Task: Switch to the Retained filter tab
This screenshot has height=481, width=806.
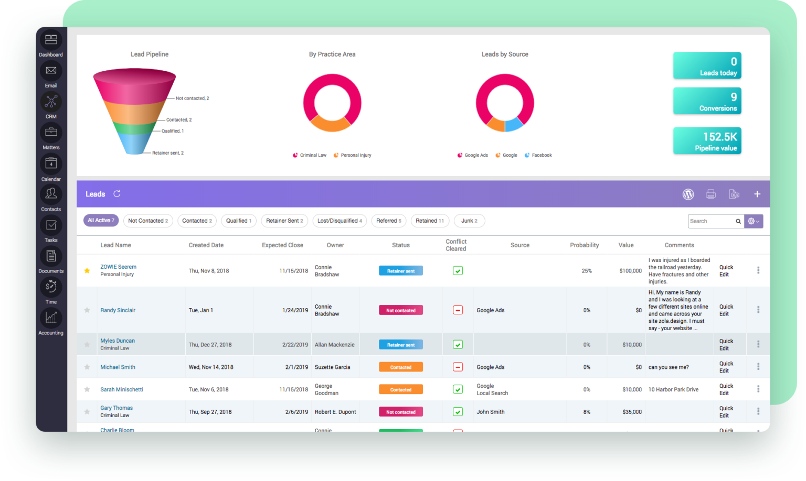Action: pyautogui.click(x=430, y=221)
